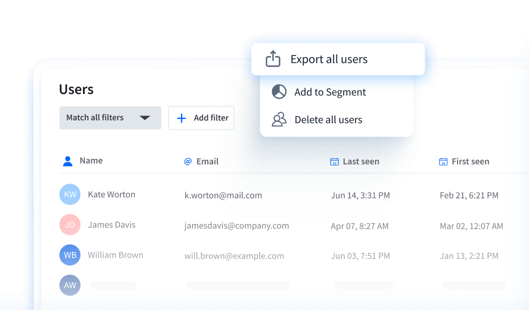
Task: Click the calendar icon beside First seen
Action: (x=443, y=161)
